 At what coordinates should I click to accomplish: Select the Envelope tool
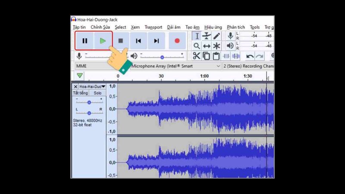207,36
